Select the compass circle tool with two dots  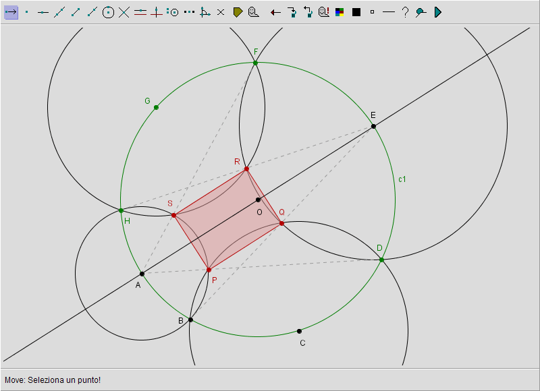click(x=173, y=12)
